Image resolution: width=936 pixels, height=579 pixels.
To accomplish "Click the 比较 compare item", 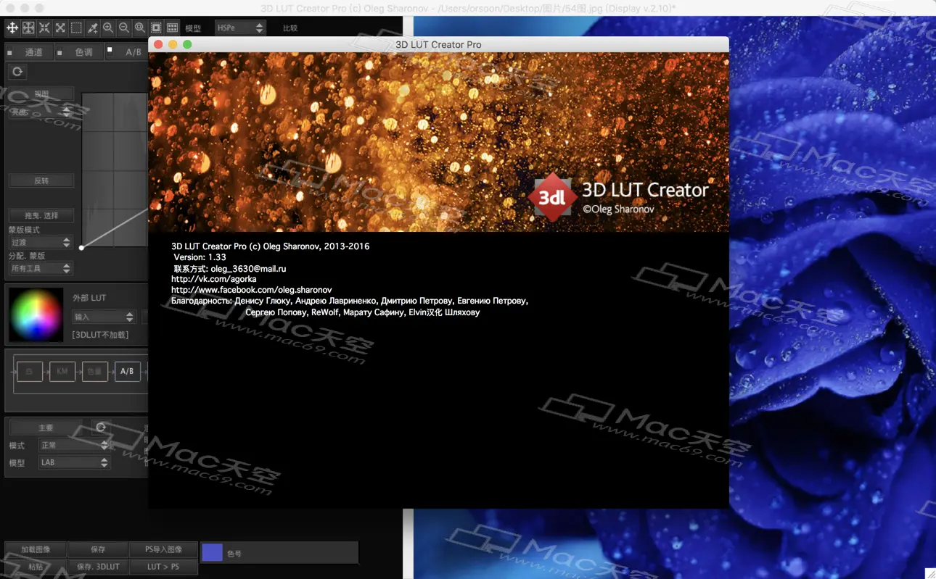I will coord(290,28).
